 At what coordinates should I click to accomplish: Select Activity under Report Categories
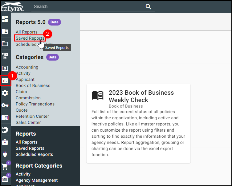(x=23, y=174)
